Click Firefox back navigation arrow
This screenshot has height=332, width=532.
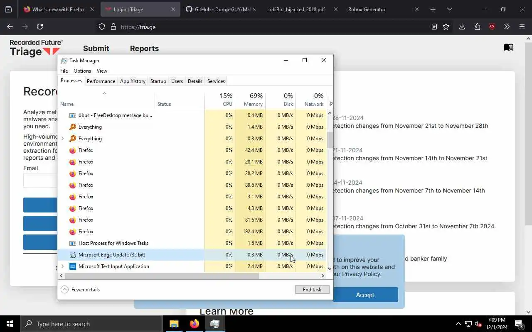(x=10, y=27)
